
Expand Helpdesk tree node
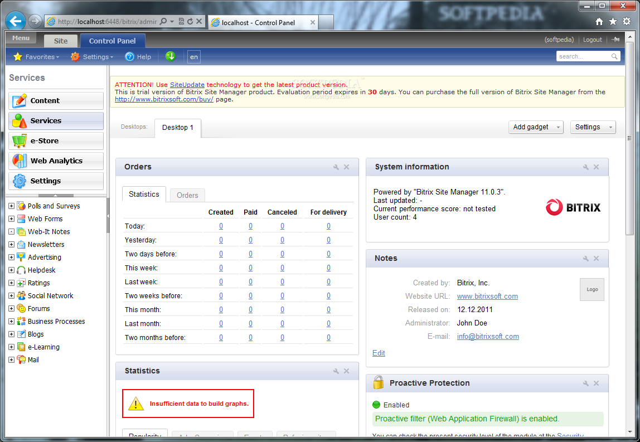pyautogui.click(x=11, y=270)
